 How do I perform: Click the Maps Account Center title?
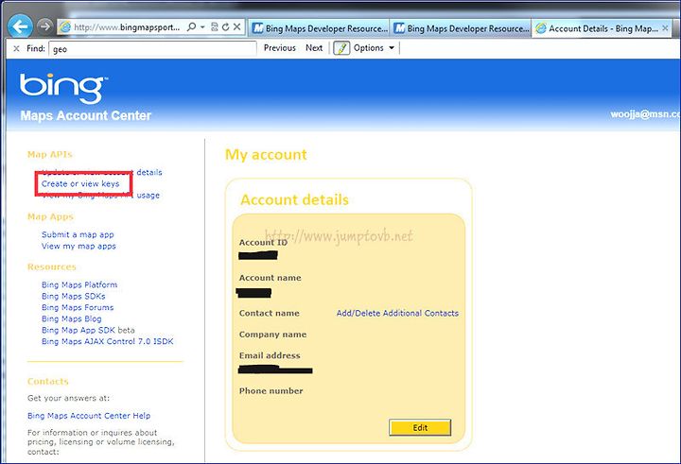click(85, 115)
